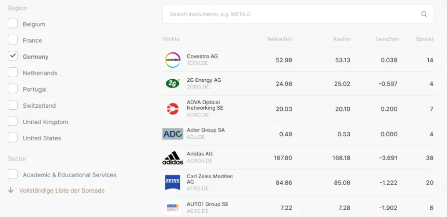The width and height of the screenshot is (447, 217).
Task: Focus the Search instruments input field
Action: [x=298, y=14]
